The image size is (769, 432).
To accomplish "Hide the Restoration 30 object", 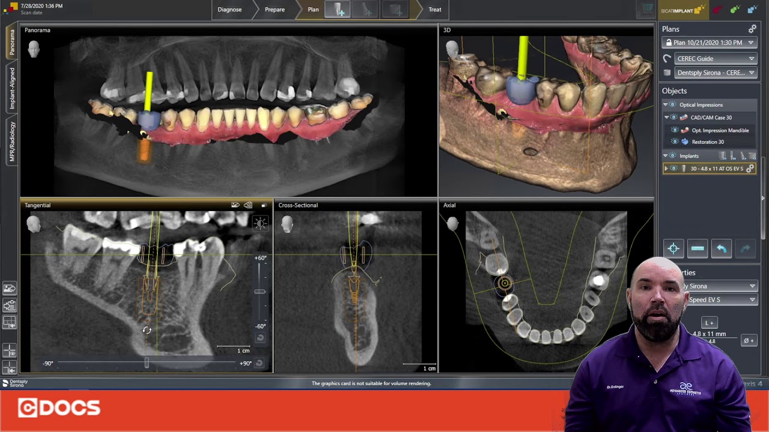I will click(x=675, y=142).
